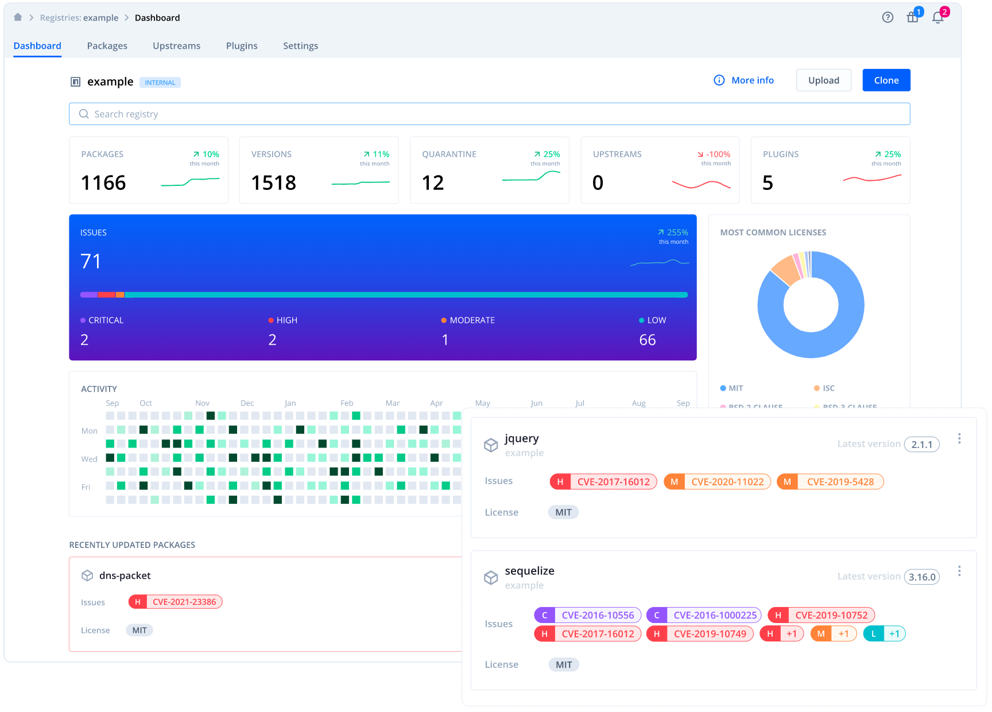
Task: Click the magnifier icon in the search bar
Action: 84,114
